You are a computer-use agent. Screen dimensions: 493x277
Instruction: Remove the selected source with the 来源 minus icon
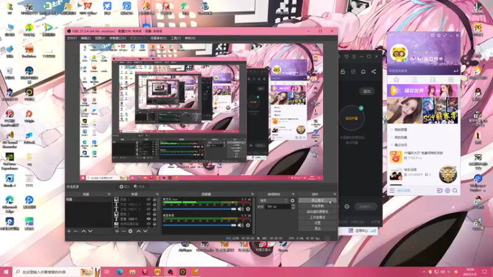[124, 231]
